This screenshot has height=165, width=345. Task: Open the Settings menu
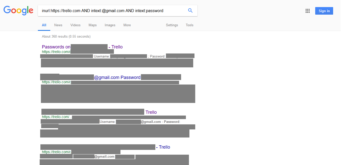coord(172,25)
